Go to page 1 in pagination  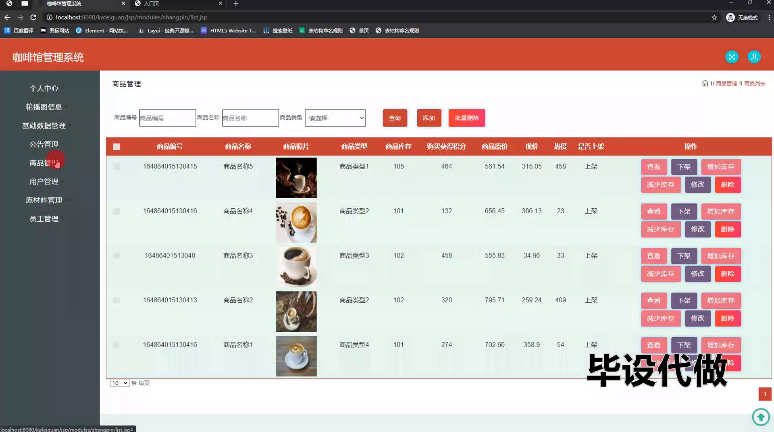(765, 394)
